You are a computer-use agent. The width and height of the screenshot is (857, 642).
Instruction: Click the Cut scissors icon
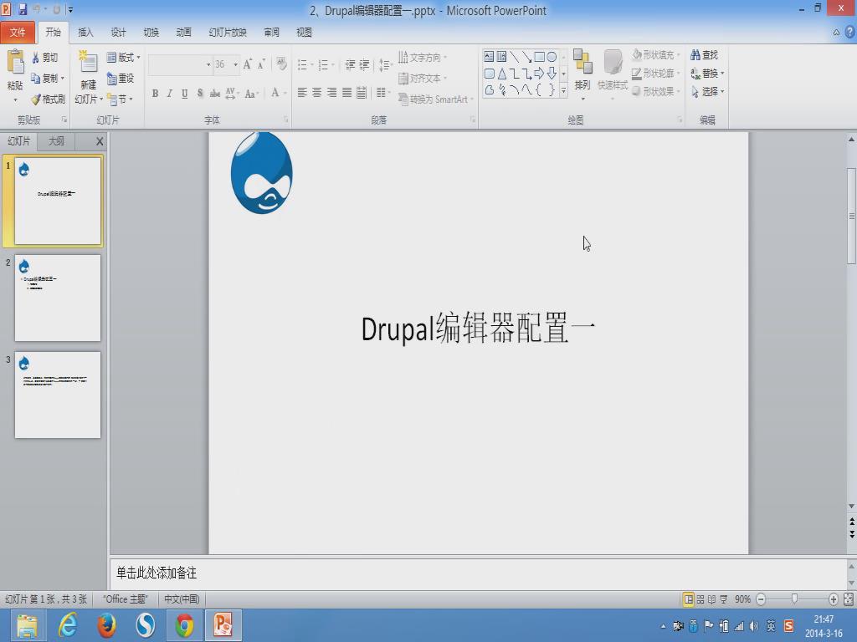[x=35, y=58]
